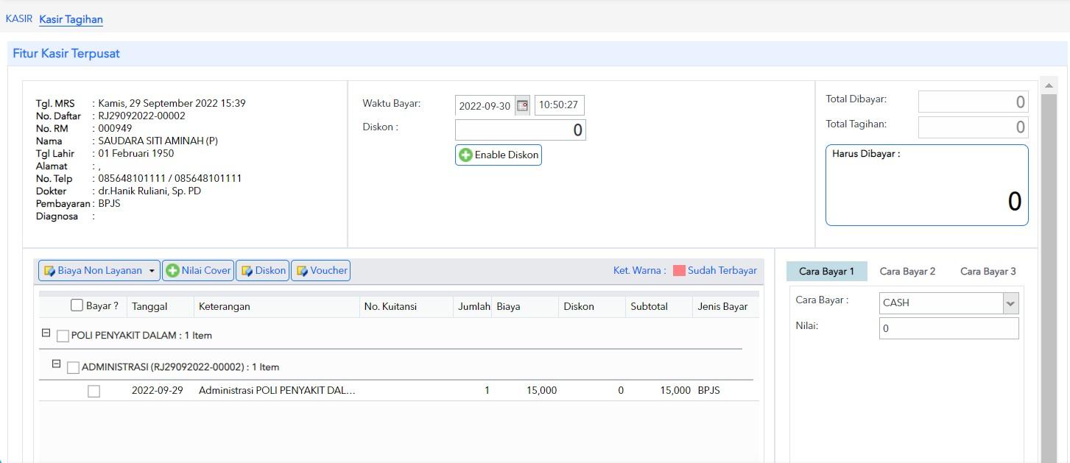The image size is (1070, 463).
Task: Check the POLI PENYAKIT DALAM group checkbox
Action: coord(63,336)
